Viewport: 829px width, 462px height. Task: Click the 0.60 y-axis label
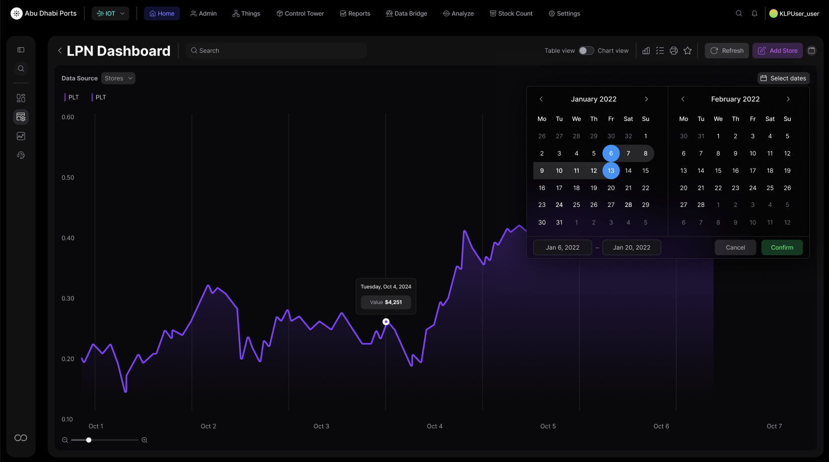[68, 117]
